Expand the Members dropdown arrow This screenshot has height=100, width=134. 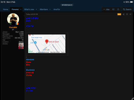(50, 9)
